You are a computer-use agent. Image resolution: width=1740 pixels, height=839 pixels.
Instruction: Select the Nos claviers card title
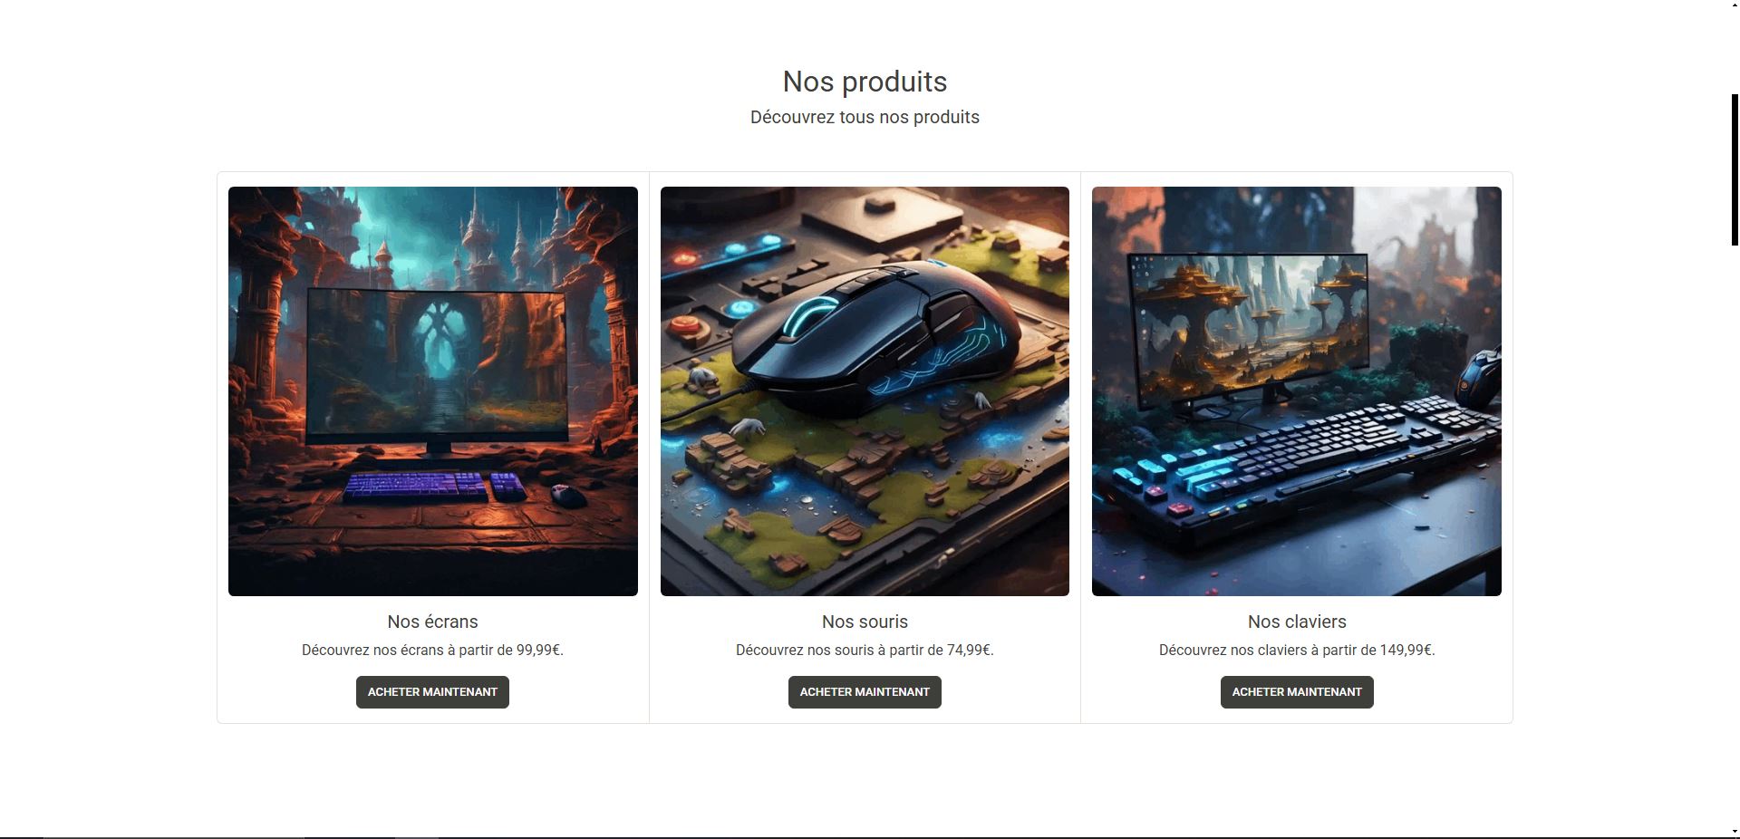(x=1297, y=622)
